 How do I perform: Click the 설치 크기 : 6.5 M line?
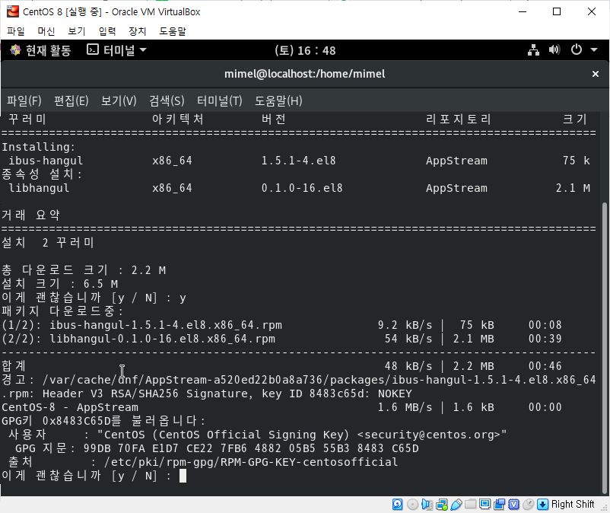[60, 284]
